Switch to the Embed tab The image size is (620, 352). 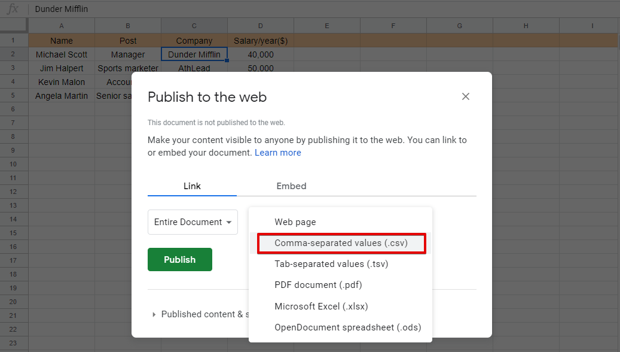point(291,186)
